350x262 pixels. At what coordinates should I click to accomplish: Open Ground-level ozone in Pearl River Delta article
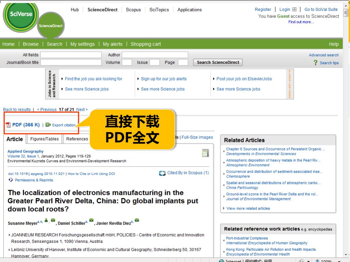click(272, 194)
